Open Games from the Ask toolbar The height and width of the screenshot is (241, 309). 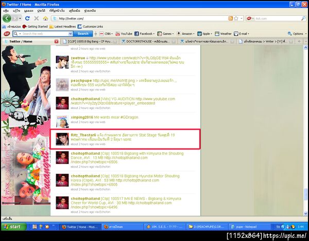click(x=165, y=34)
